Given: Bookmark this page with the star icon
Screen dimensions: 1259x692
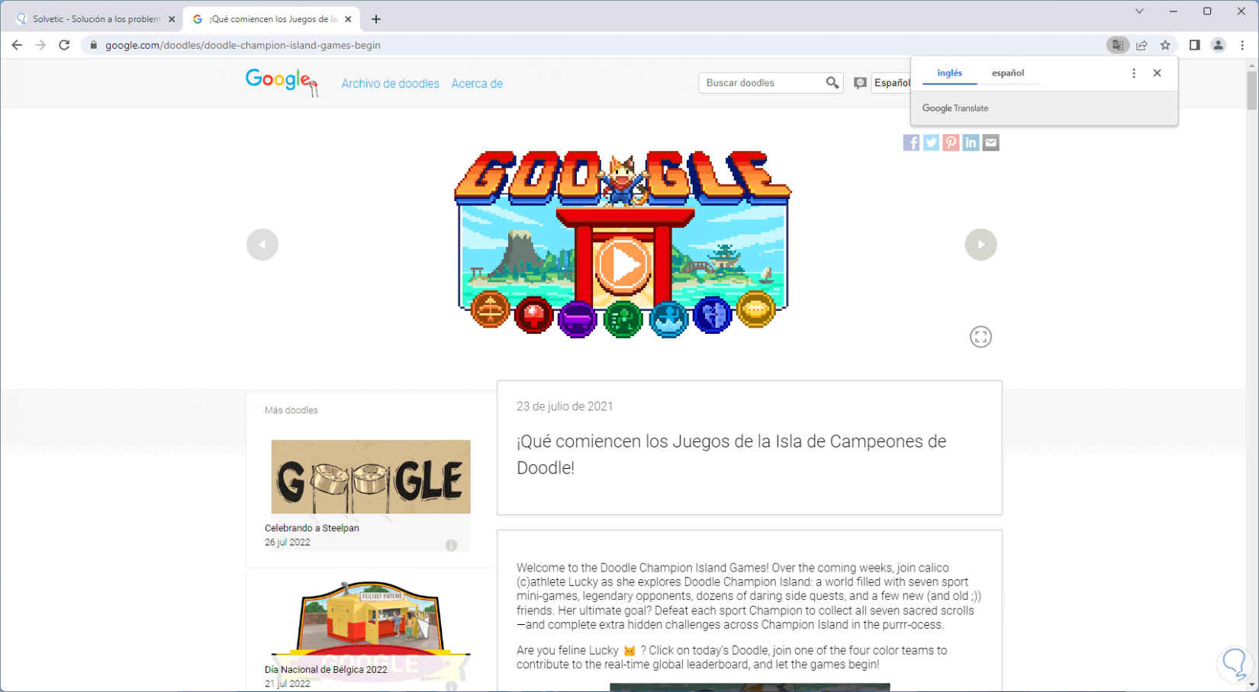Looking at the screenshot, I should pos(1165,45).
